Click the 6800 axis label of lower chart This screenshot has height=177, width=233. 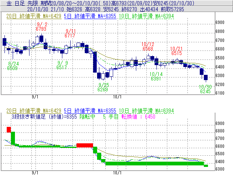pyautogui.click(x=220, y=131)
